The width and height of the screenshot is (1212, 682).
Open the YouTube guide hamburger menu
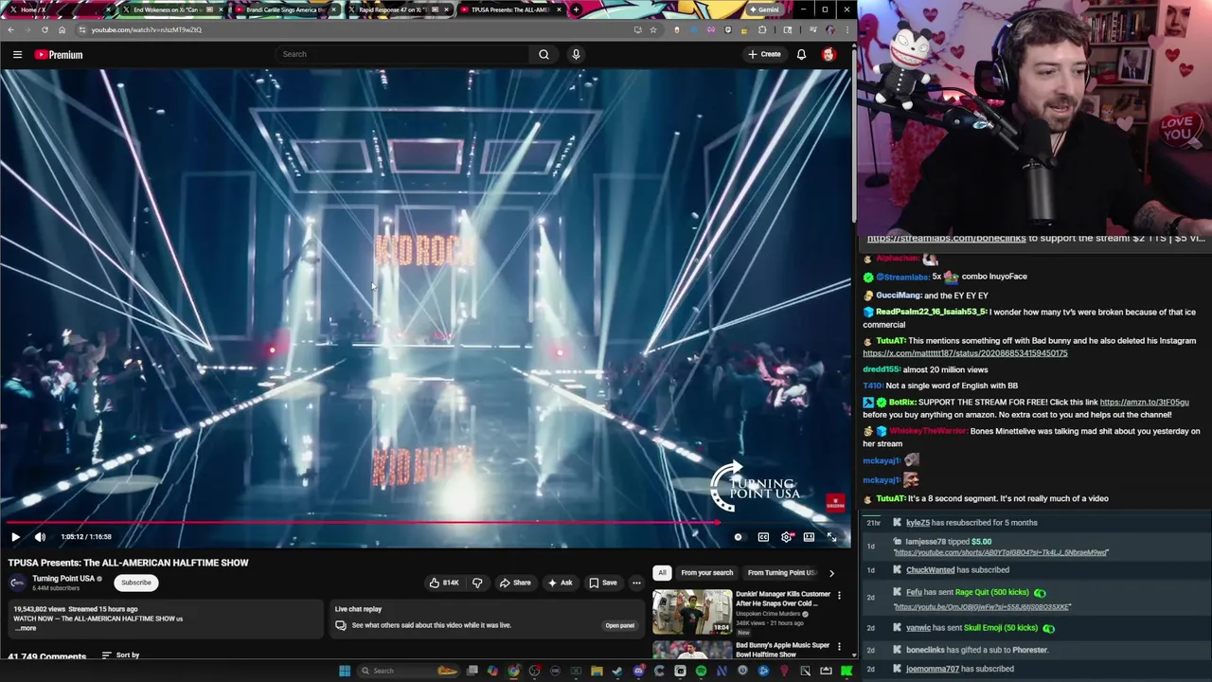coord(17,55)
